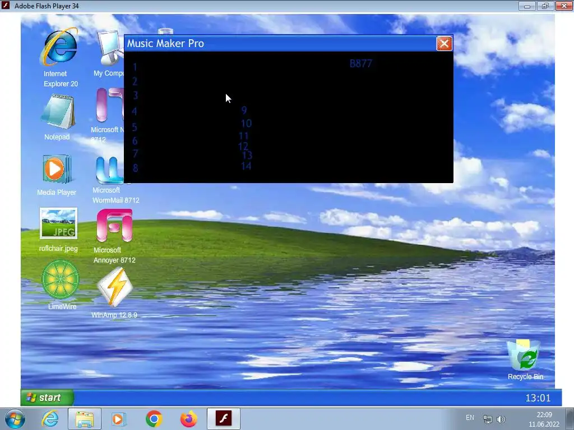Open the Notepad desktop icon
Viewport: 574px width, 430px height.
pos(58,112)
